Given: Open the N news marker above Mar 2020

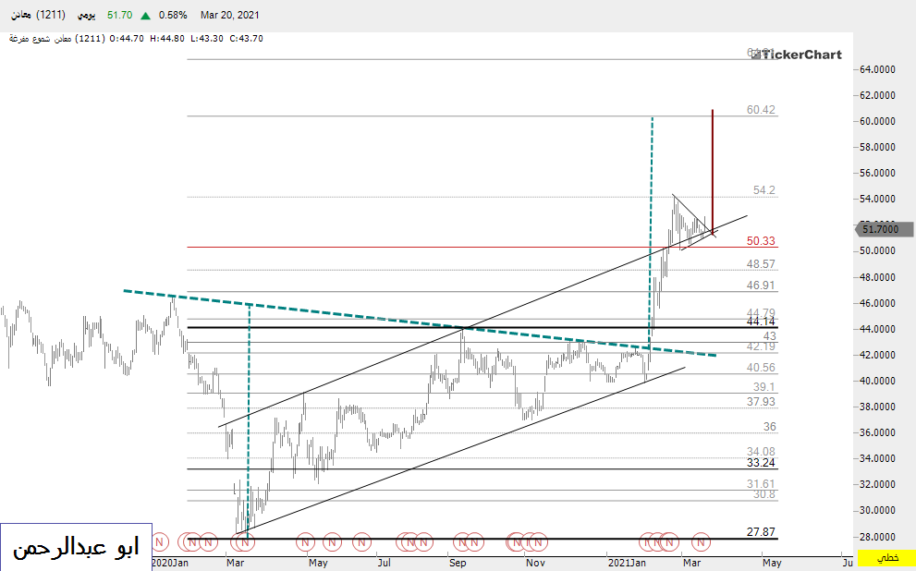Looking at the screenshot, I should [246, 541].
